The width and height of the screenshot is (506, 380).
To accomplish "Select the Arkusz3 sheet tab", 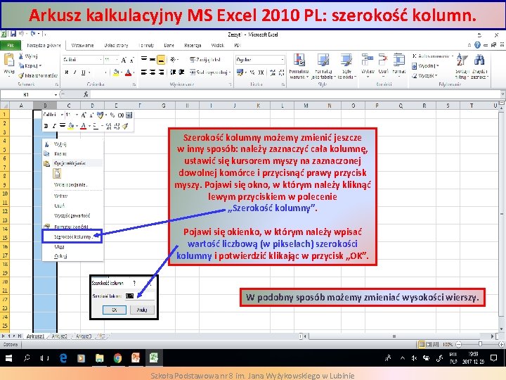I will tap(84, 336).
